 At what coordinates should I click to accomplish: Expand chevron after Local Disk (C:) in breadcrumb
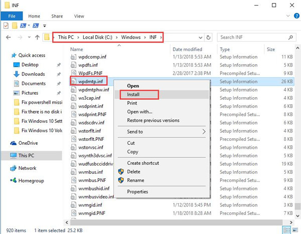coord(116,38)
